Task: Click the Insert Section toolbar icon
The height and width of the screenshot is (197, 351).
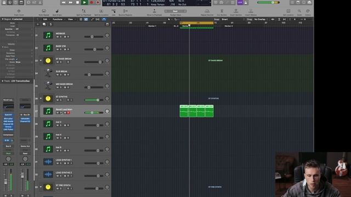Action: click(236, 11)
